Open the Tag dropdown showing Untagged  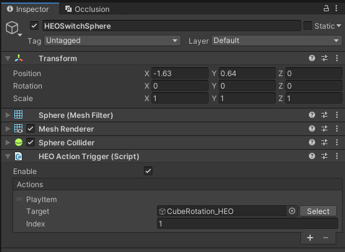pyautogui.click(x=113, y=41)
